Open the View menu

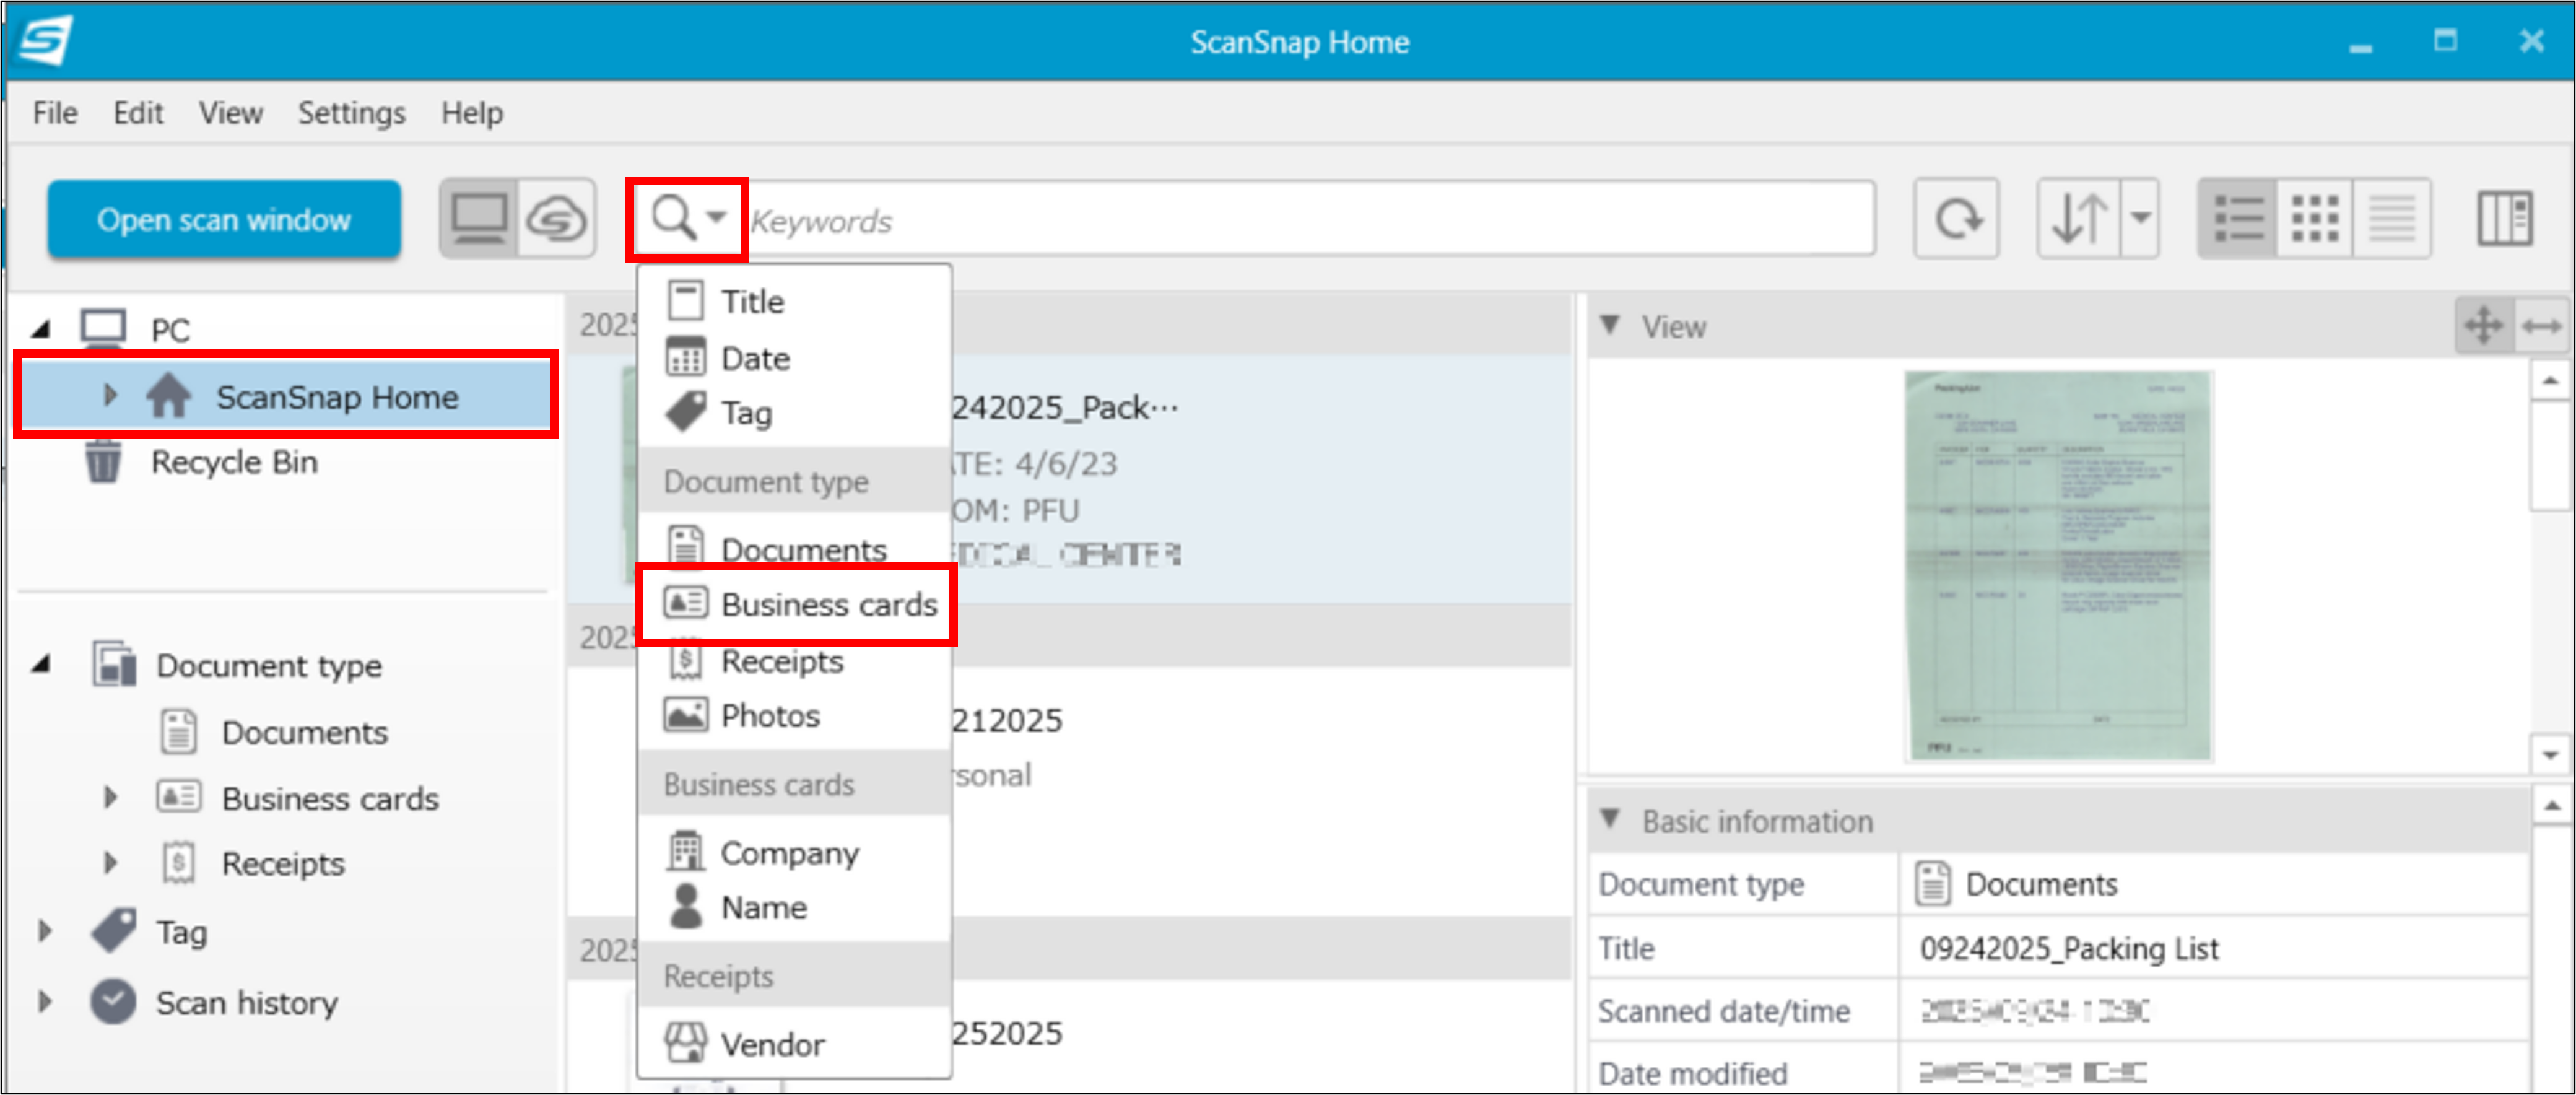(231, 113)
